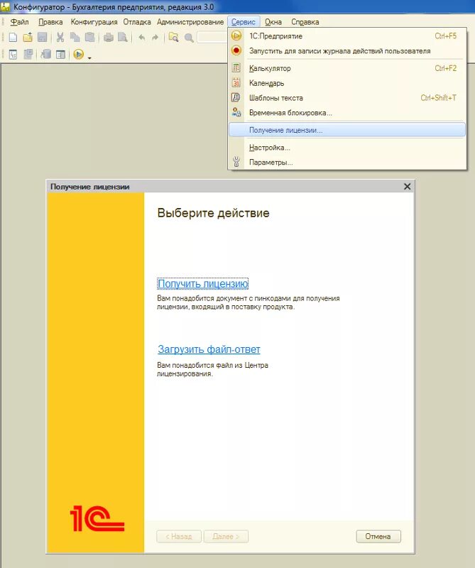Click the form layout icon in second toolbar
475x568 pixels.
tap(61, 55)
